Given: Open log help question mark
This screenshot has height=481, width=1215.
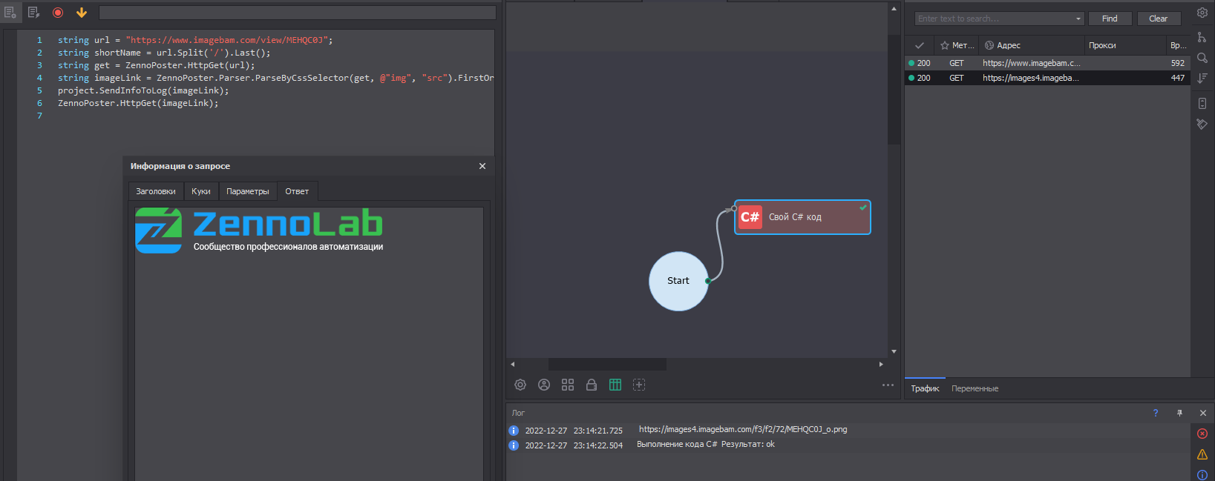Looking at the screenshot, I should tap(1156, 413).
